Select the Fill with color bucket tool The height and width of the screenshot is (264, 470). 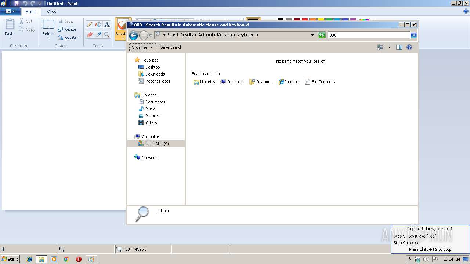[98, 25]
